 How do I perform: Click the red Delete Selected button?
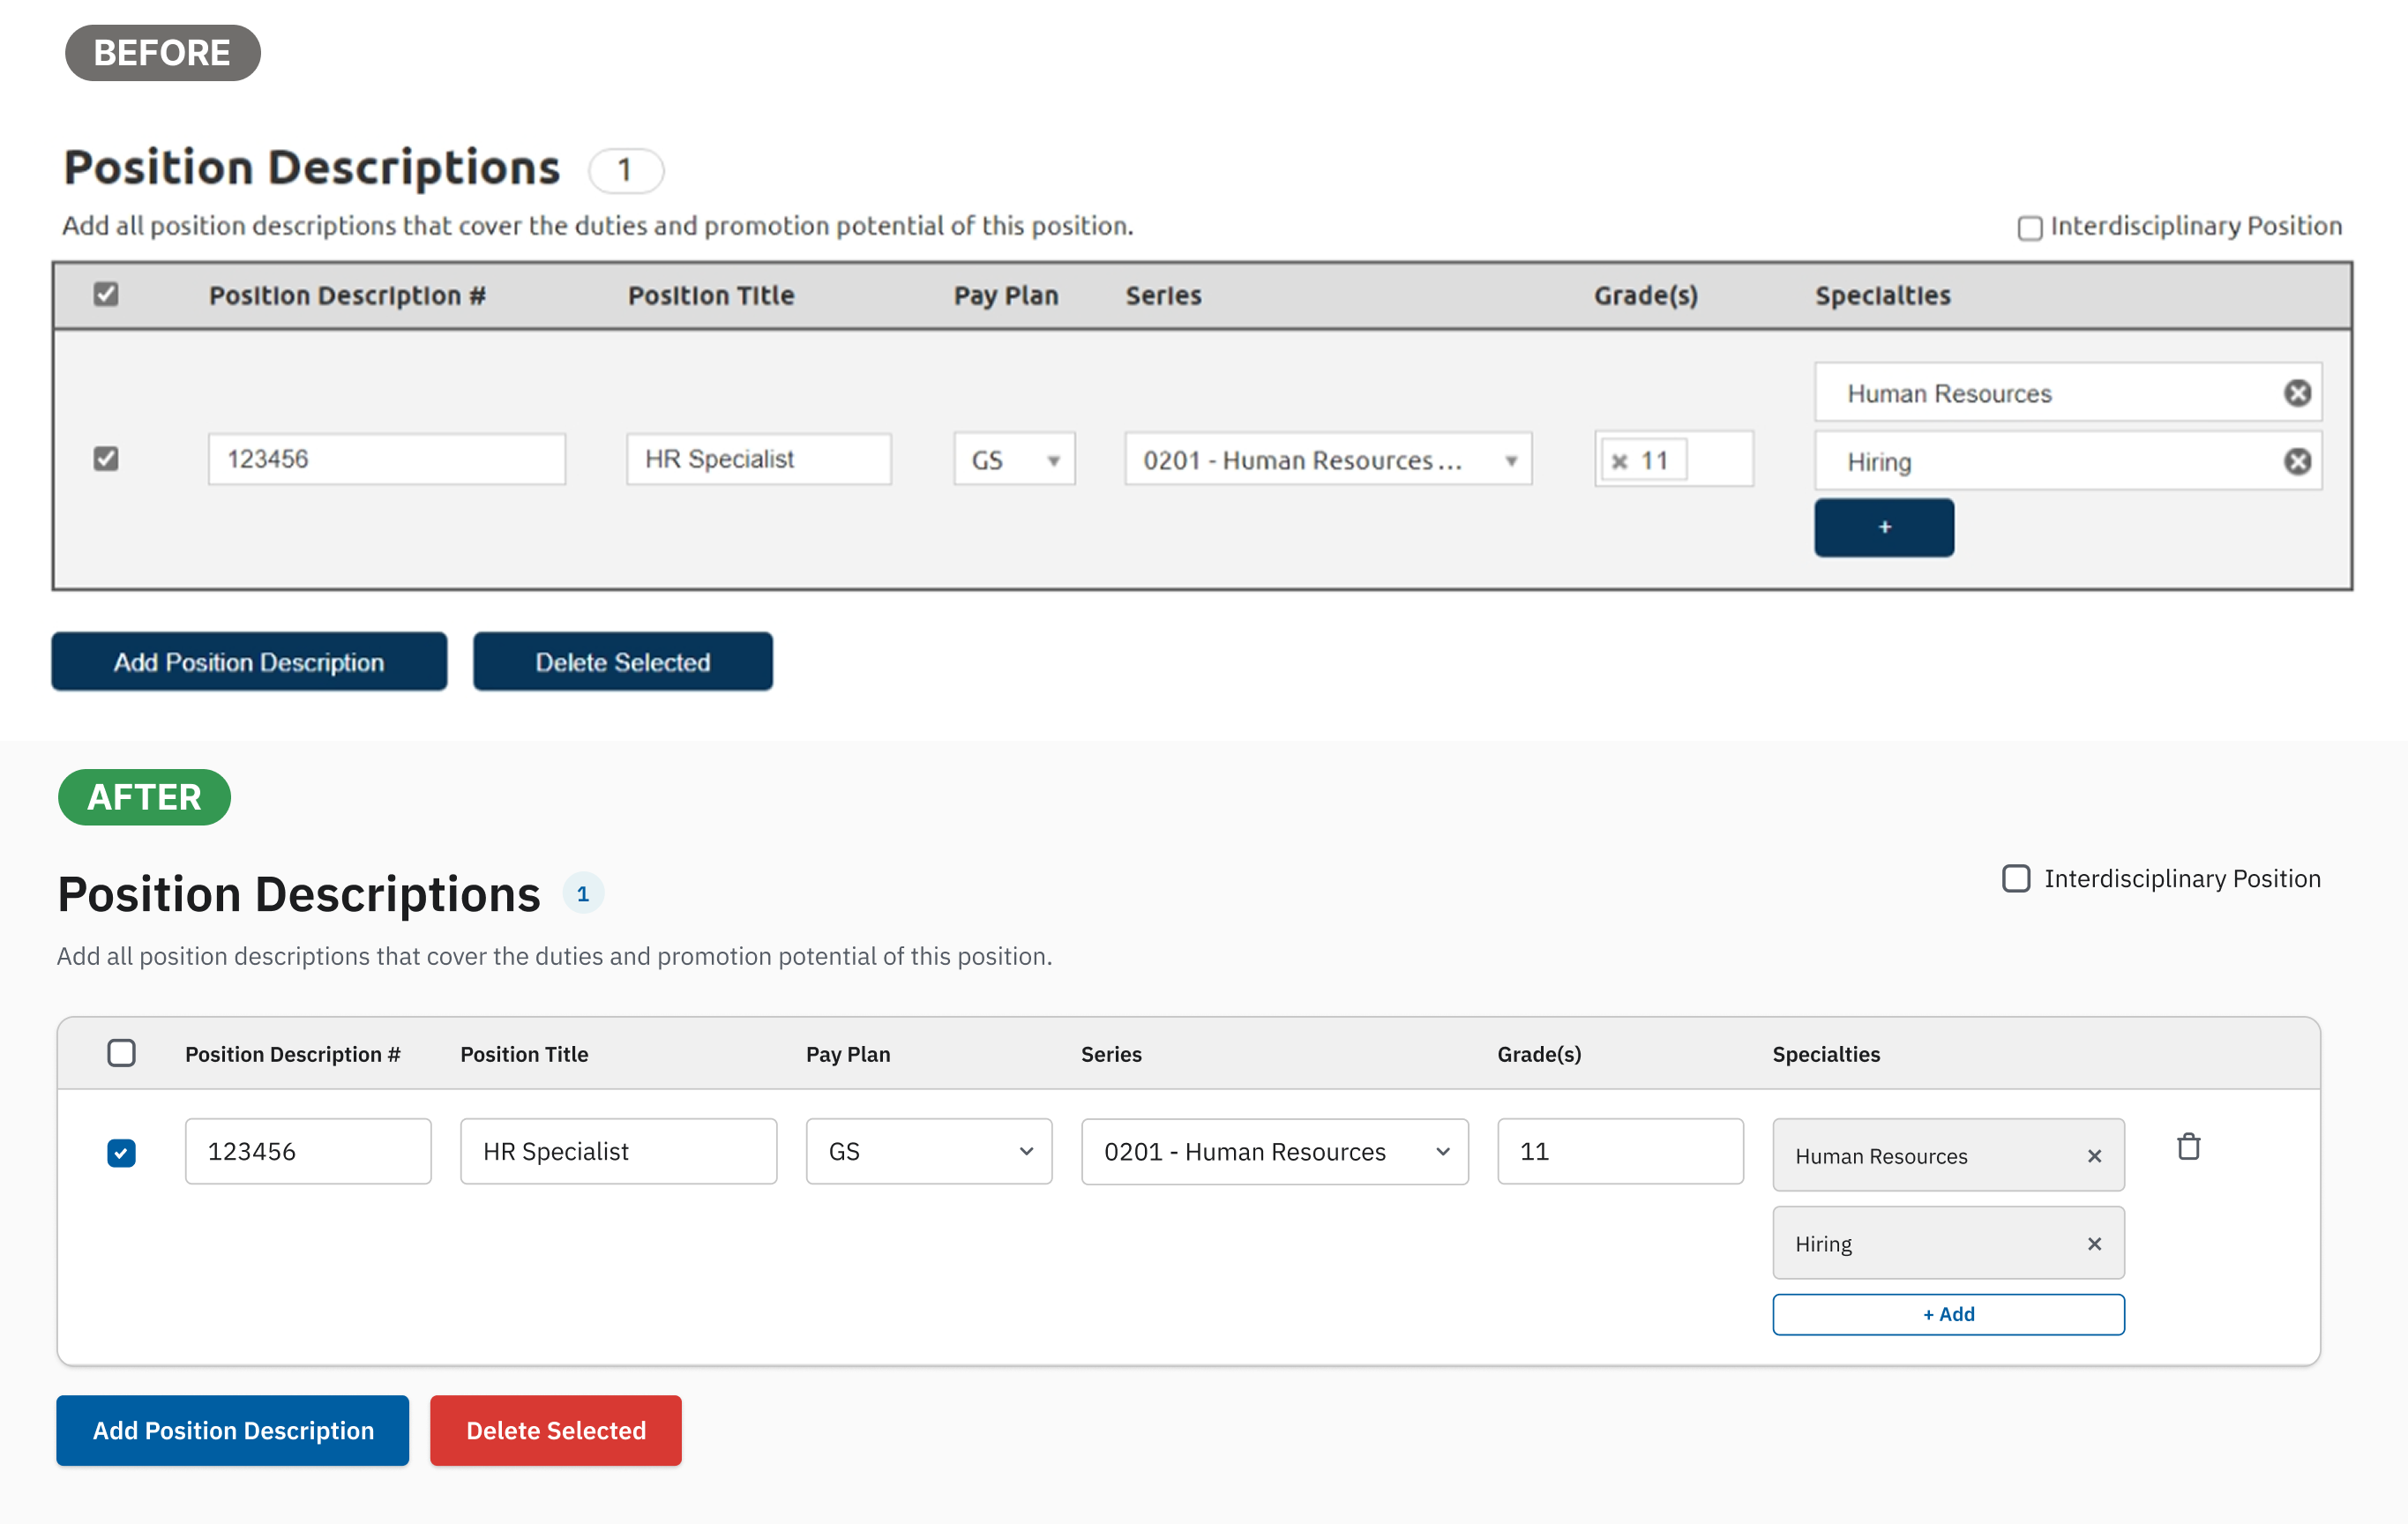tap(555, 1430)
